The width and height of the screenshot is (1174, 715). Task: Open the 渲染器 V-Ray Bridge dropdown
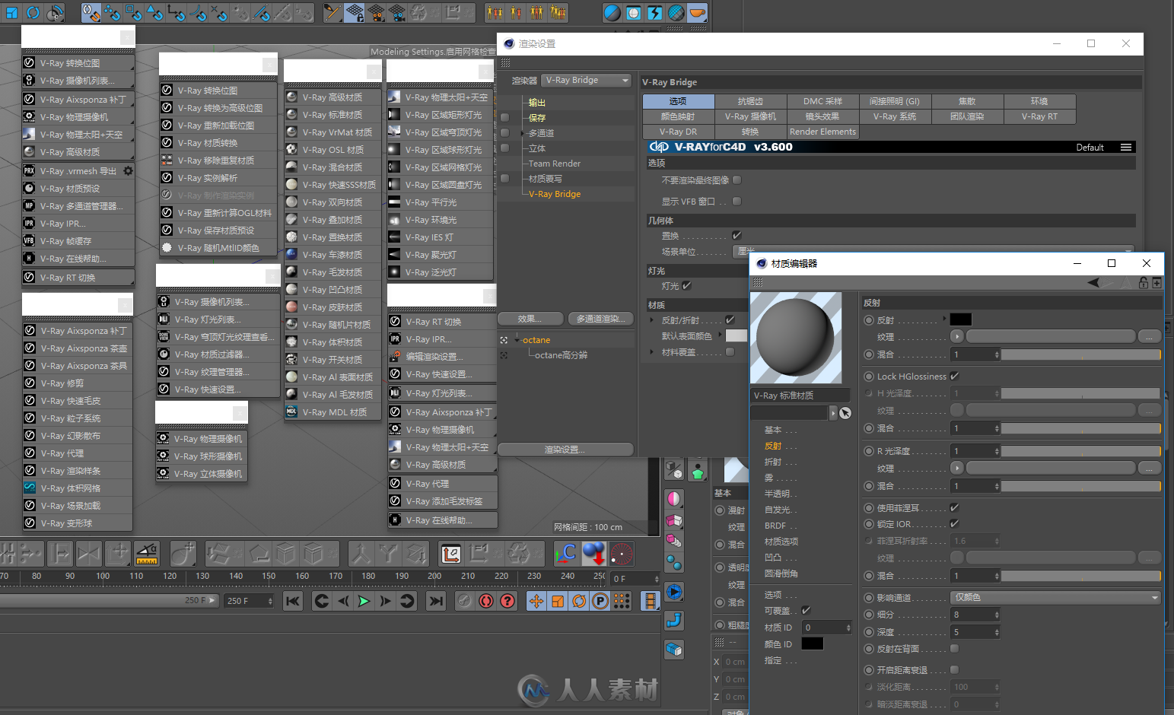(587, 81)
